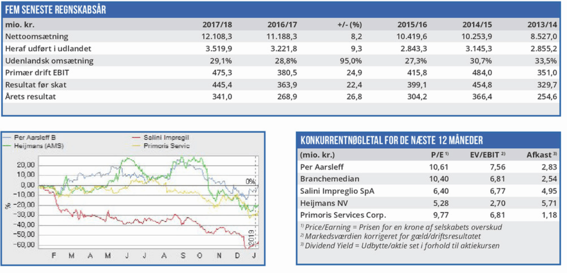Click the green Heijmans (AMS) legend line
Image resolution: width=567 pixels, height=273 pixels.
pos(8,145)
